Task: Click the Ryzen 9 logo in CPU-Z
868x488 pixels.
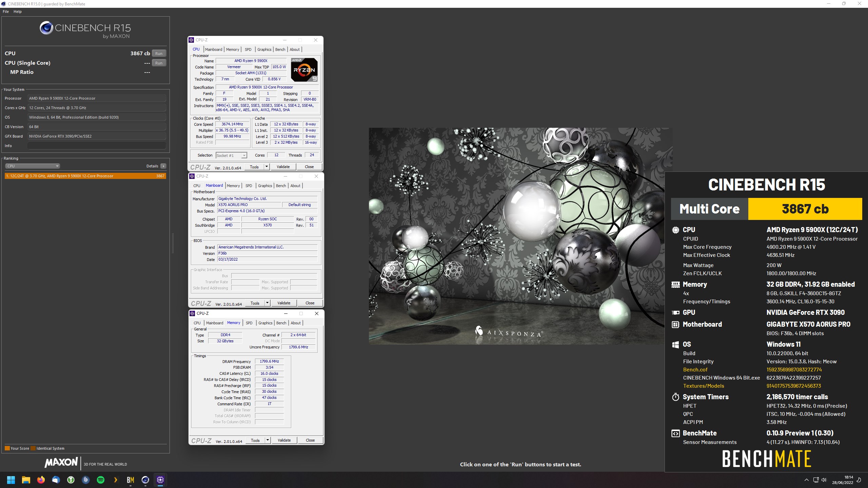Action: click(x=304, y=70)
